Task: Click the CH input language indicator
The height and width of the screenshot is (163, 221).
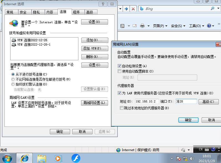Action: tap(201, 149)
